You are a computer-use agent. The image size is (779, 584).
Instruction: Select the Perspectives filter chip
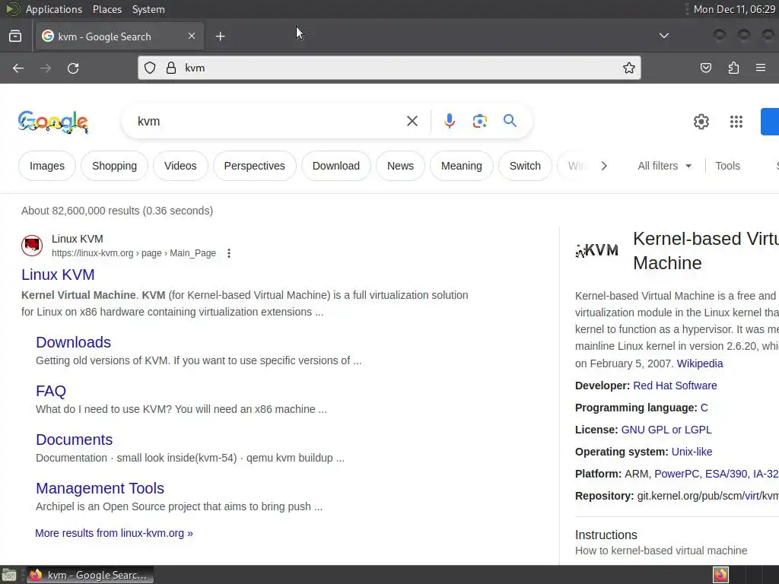pos(254,166)
